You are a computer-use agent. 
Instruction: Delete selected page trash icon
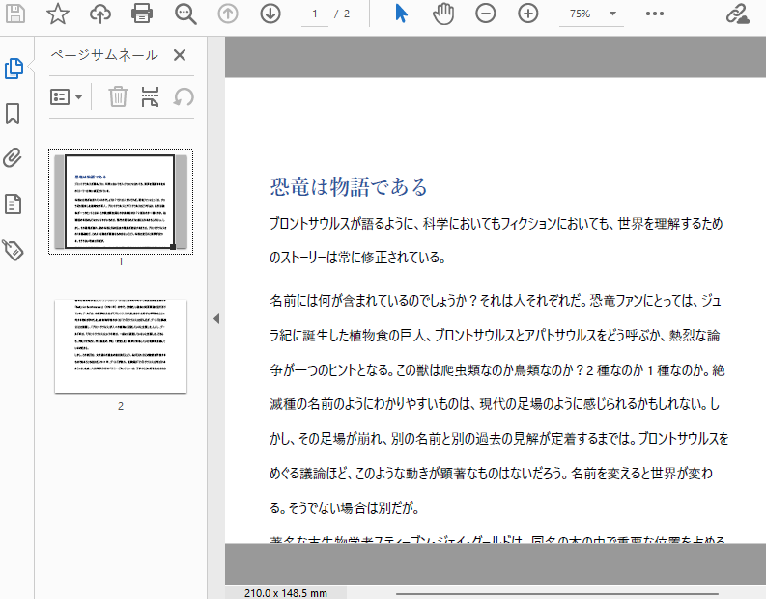pyautogui.click(x=118, y=96)
